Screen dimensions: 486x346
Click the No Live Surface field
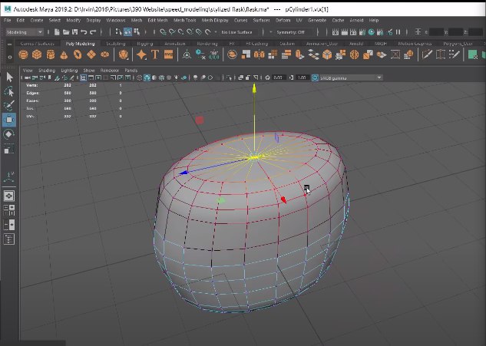(236, 32)
